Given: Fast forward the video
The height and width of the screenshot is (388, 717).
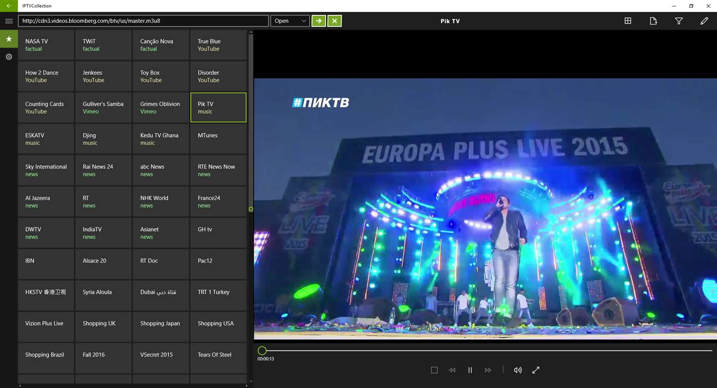Looking at the screenshot, I should click(488, 370).
